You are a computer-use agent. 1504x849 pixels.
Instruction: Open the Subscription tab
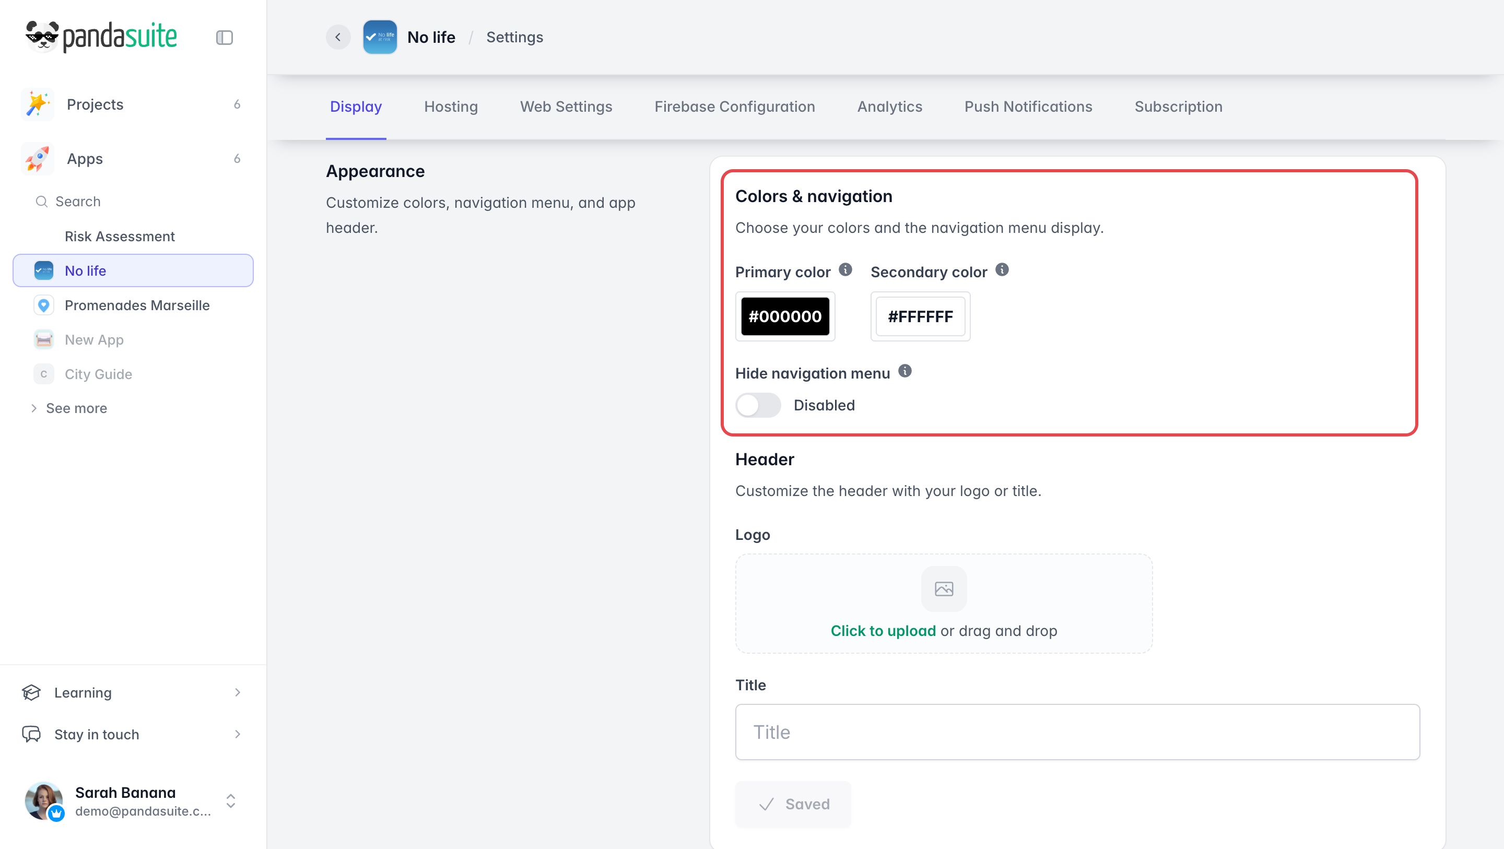[x=1178, y=107]
